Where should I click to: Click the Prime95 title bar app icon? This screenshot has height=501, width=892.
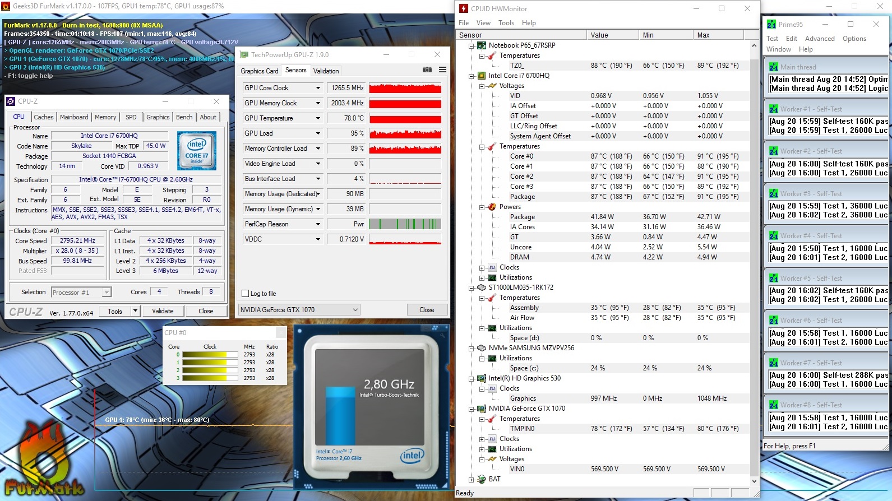click(771, 24)
